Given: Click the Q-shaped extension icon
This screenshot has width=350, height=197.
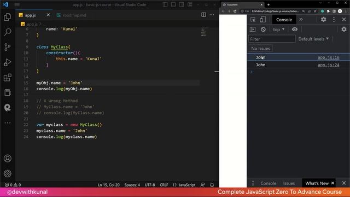Looking at the screenshot, I should pyautogui.click(x=7, y=108).
